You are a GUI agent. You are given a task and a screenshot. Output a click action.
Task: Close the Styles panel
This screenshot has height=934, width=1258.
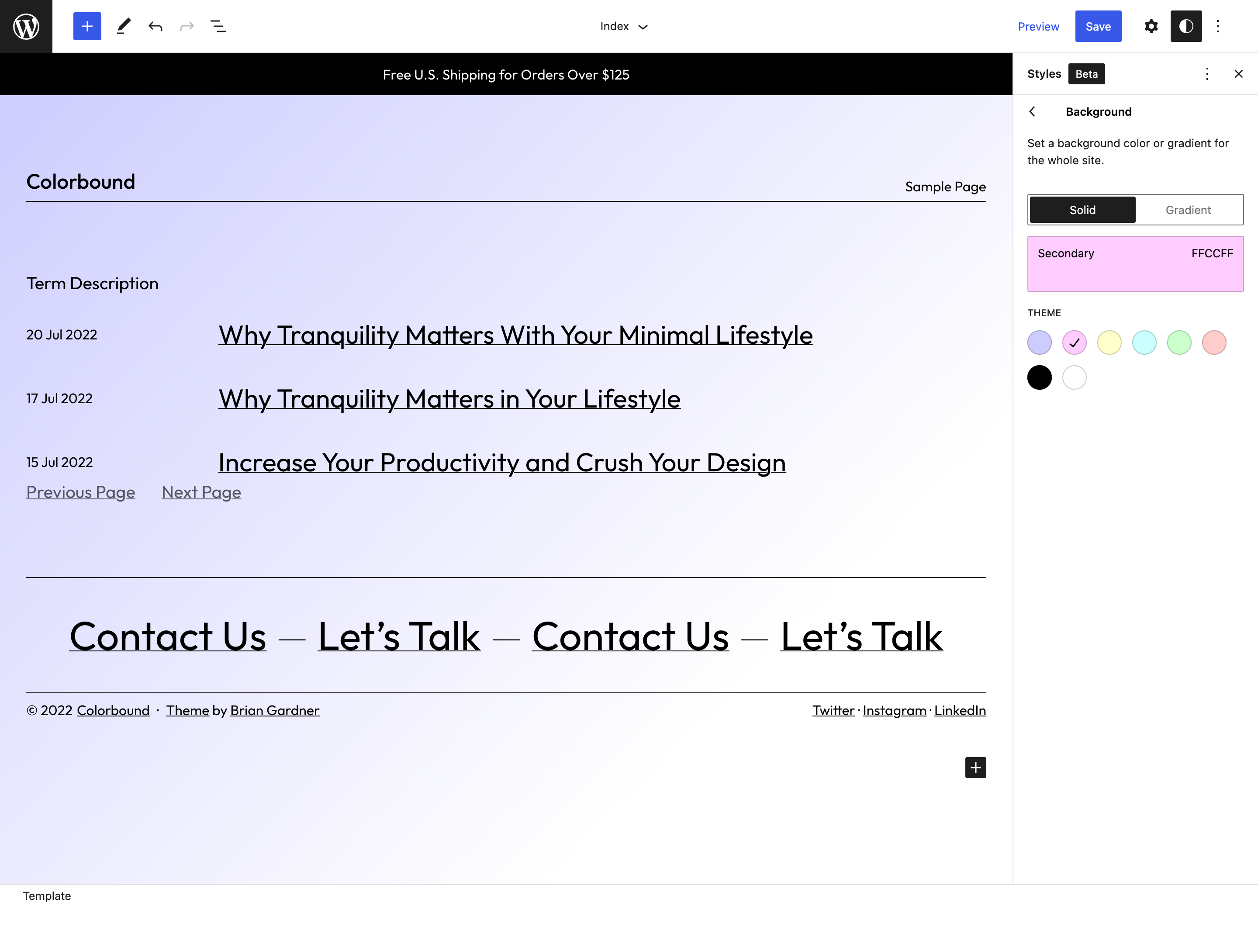pyautogui.click(x=1238, y=73)
